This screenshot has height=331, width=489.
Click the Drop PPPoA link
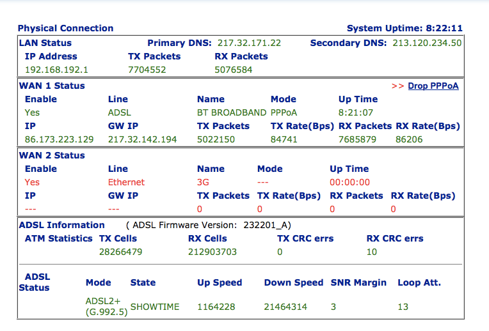click(433, 86)
